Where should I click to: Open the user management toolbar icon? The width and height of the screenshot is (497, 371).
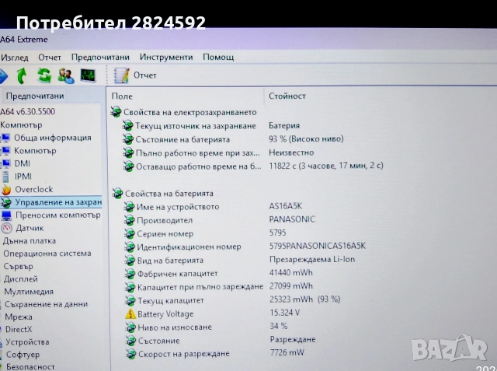pos(66,76)
